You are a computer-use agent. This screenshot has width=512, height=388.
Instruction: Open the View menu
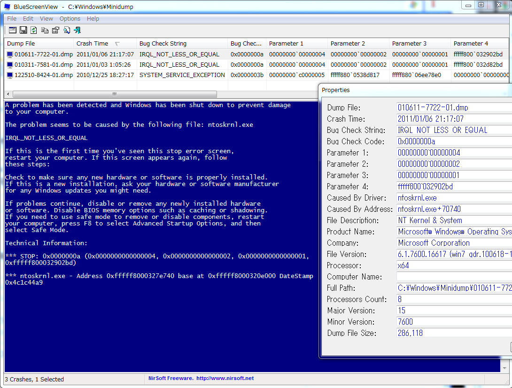pos(47,19)
